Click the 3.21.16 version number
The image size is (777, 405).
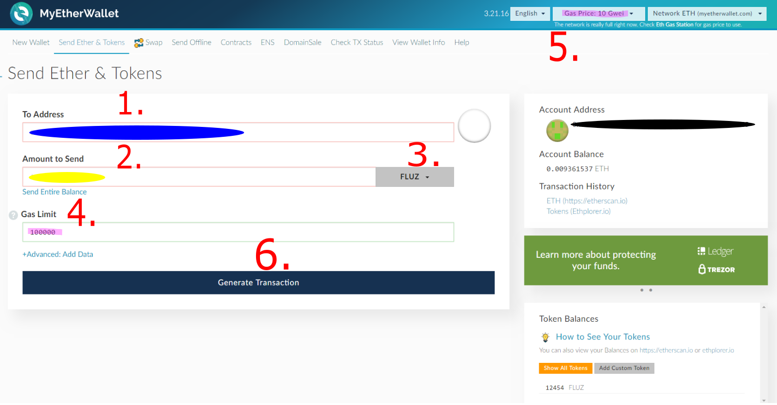[496, 13]
